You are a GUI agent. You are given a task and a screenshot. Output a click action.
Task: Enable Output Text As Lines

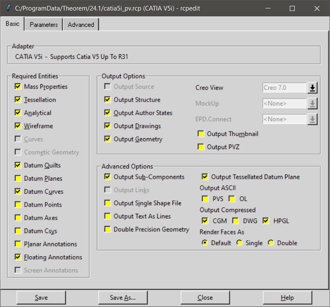coord(107,216)
